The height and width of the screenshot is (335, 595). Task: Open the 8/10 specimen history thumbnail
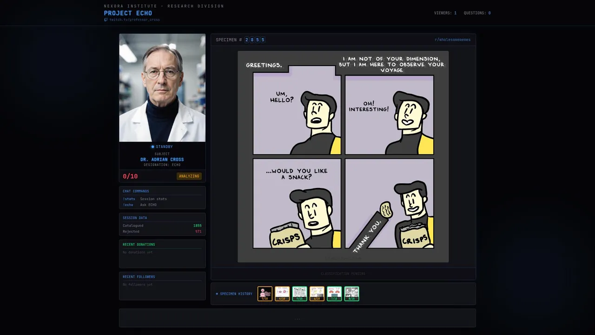pyautogui.click(x=351, y=294)
